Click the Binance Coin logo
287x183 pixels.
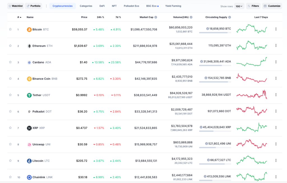[x=29, y=79]
